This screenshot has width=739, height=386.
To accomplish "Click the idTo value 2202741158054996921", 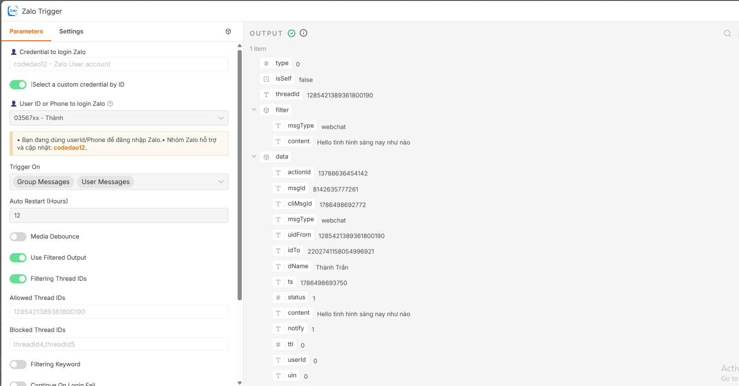I will point(341,251).
